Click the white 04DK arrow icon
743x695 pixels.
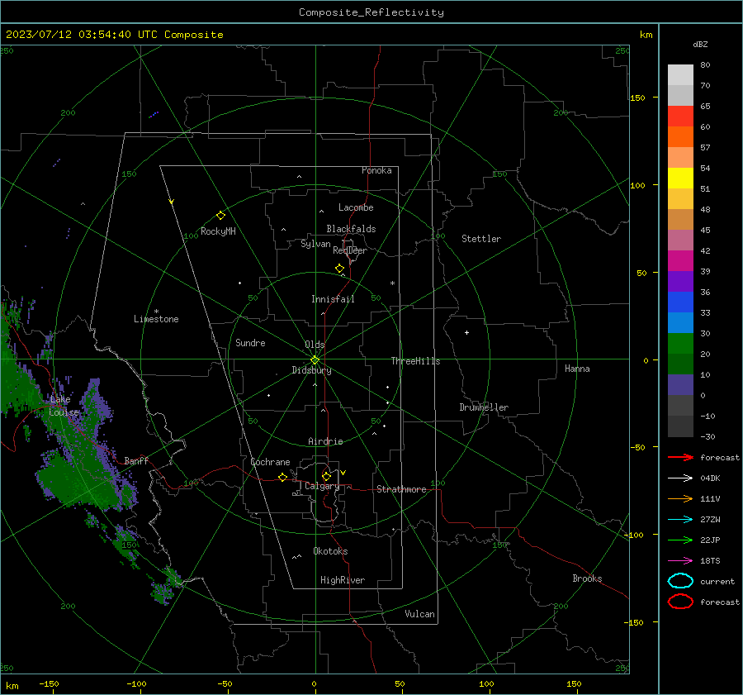click(680, 478)
